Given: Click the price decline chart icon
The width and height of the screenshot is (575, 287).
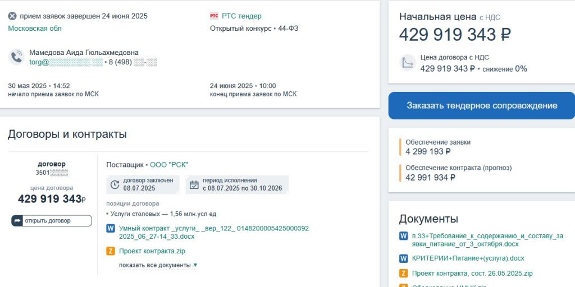Looking at the screenshot, I should pos(408,63).
